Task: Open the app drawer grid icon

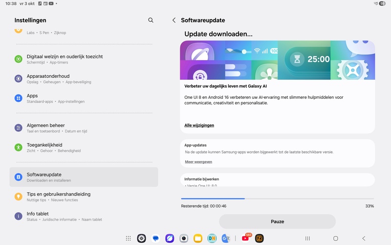Action: 128,239
